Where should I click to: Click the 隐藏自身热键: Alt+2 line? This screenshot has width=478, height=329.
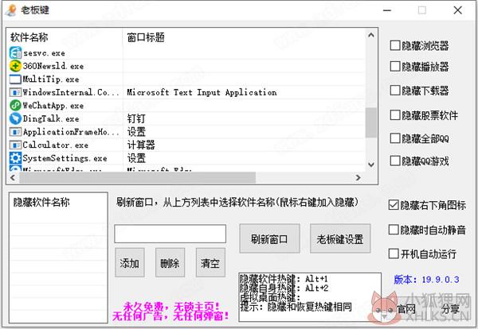click(x=284, y=288)
